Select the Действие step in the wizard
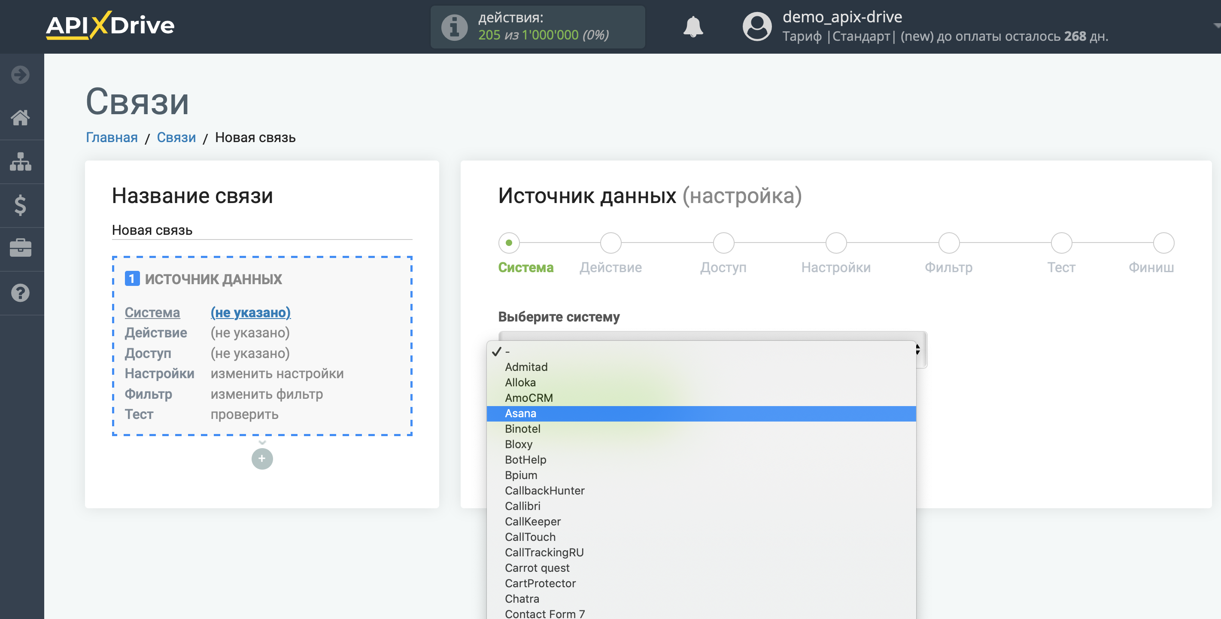 pos(610,243)
